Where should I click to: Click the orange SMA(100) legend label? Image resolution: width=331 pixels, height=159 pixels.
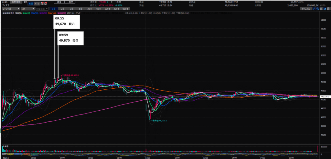pos(54,14)
